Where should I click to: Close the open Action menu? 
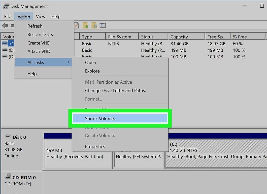24,17
